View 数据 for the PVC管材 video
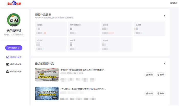The height and width of the screenshot is (106, 179). coord(149,94)
